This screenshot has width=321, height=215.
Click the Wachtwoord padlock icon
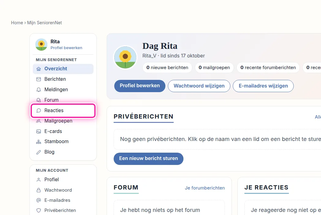[x=39, y=190]
